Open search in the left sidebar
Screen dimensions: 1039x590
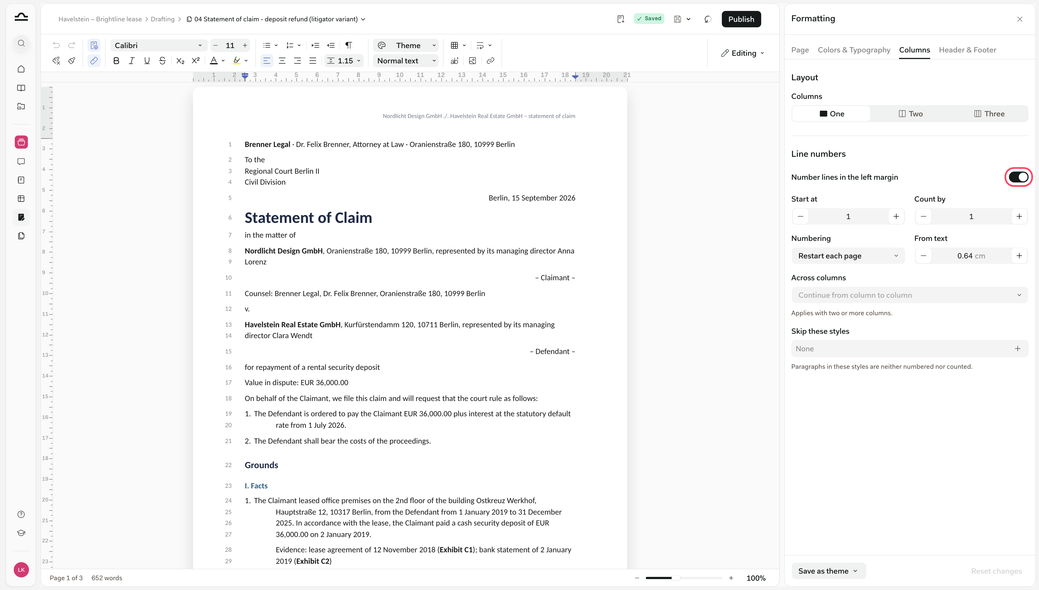[21, 43]
